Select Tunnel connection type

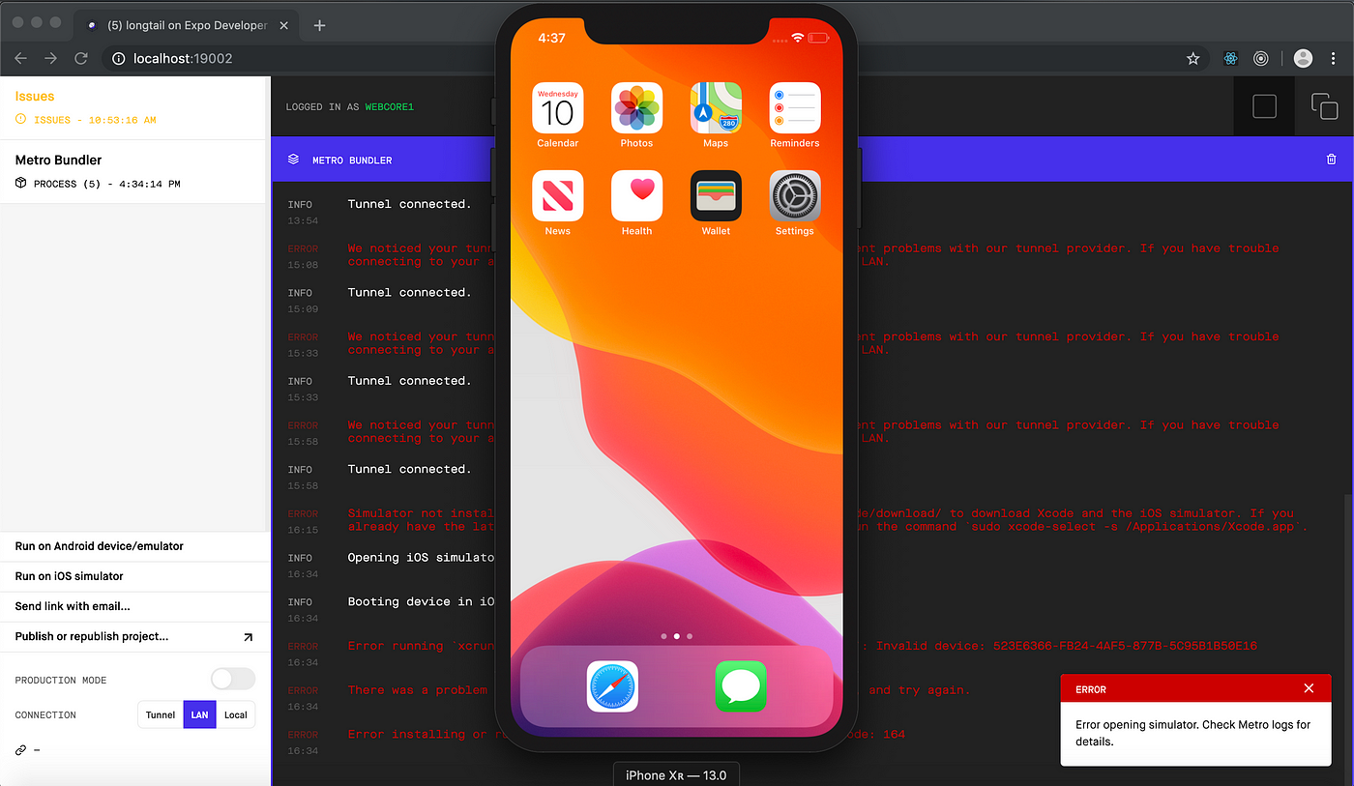pyautogui.click(x=161, y=715)
